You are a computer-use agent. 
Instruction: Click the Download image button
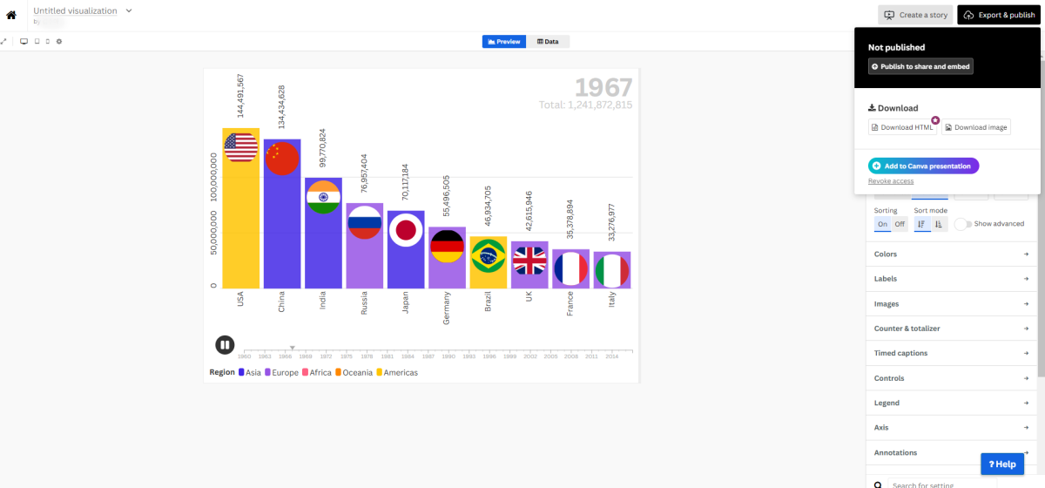[976, 127]
